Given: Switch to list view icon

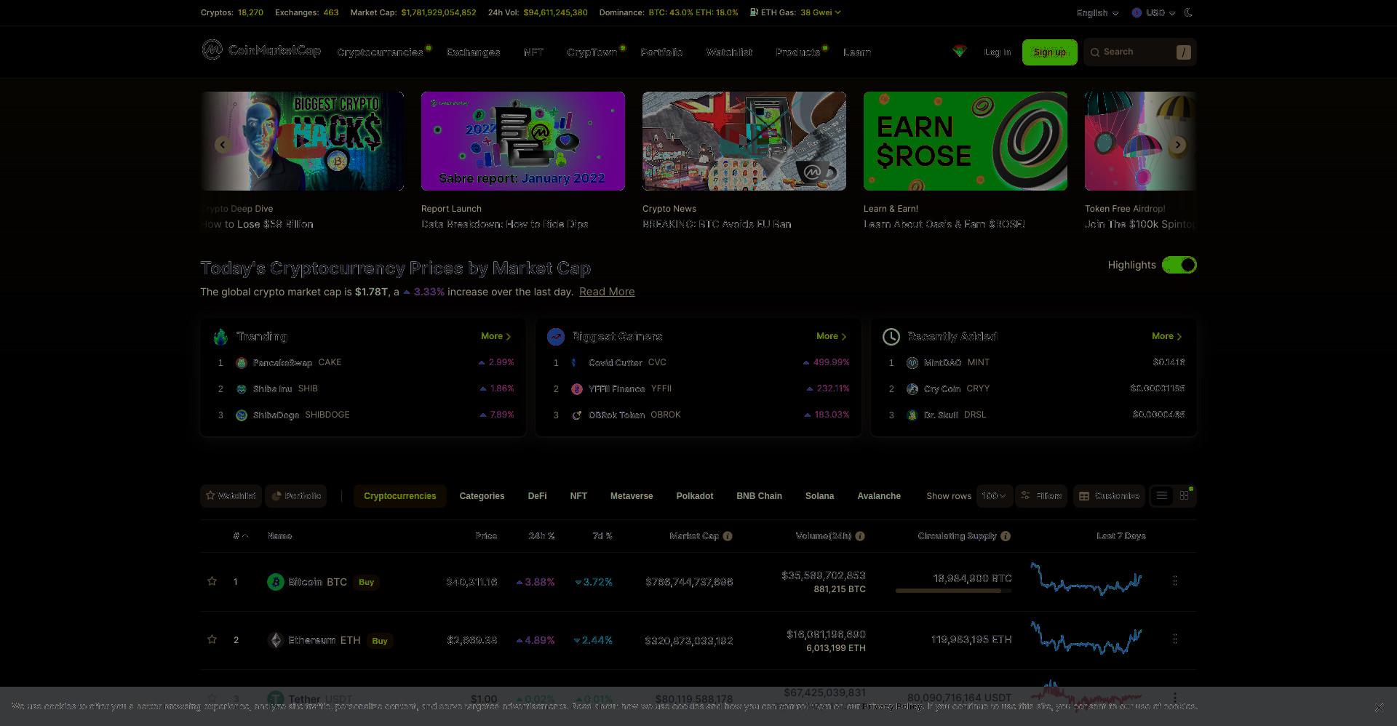Looking at the screenshot, I should click(1162, 495).
